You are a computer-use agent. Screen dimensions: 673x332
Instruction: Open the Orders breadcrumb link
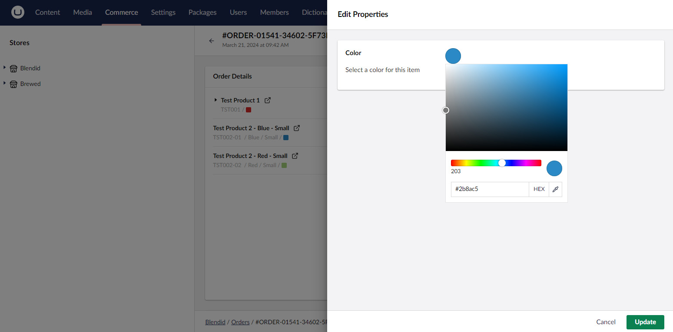240,322
